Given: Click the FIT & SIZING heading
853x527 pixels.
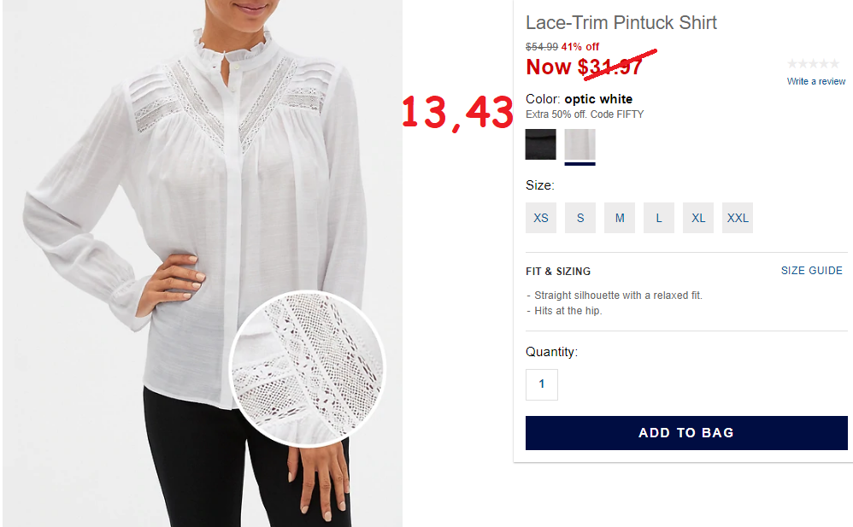Looking at the screenshot, I should coord(558,272).
